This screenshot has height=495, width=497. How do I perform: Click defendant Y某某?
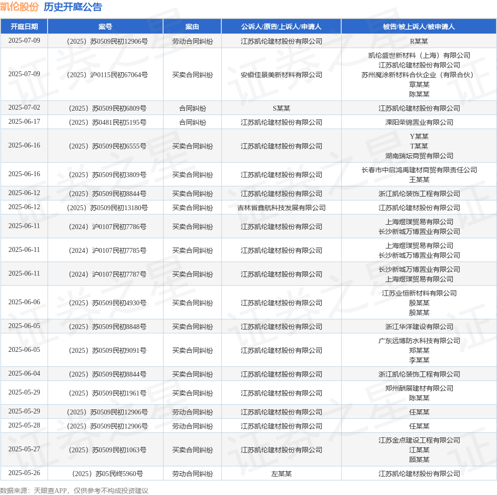tap(419, 136)
